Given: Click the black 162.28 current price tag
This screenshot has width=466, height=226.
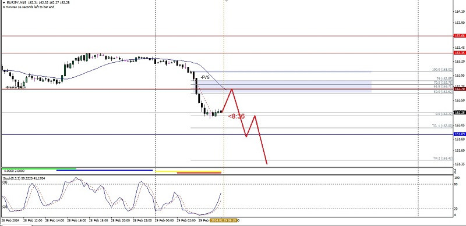Looking at the screenshot, I should pos(460,112).
